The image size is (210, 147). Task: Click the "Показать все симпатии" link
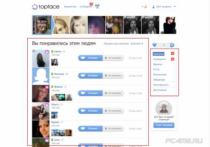pyautogui.click(x=116, y=44)
